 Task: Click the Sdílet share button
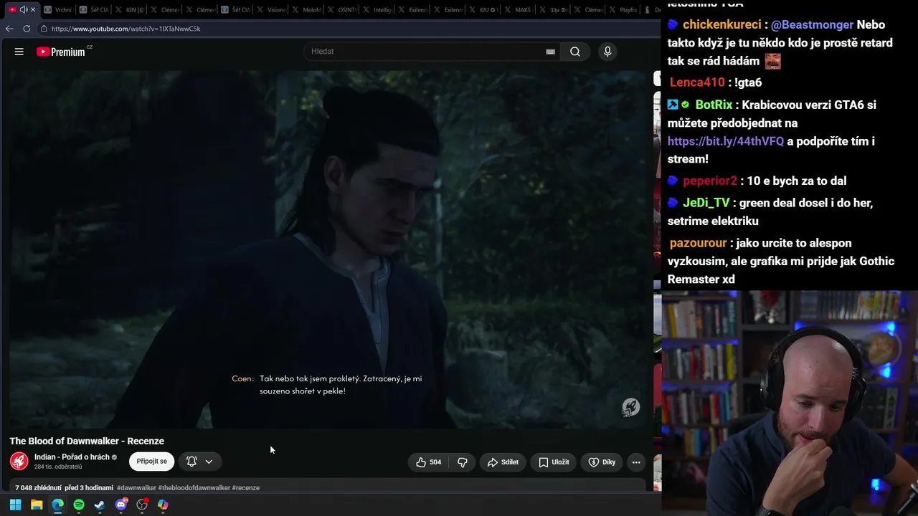(x=503, y=462)
